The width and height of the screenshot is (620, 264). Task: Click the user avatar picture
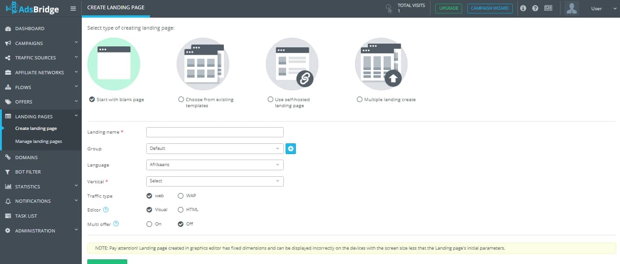572,8
